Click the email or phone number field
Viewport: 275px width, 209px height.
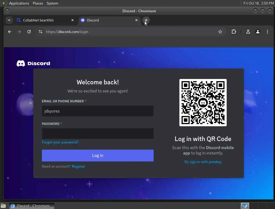coord(98,111)
